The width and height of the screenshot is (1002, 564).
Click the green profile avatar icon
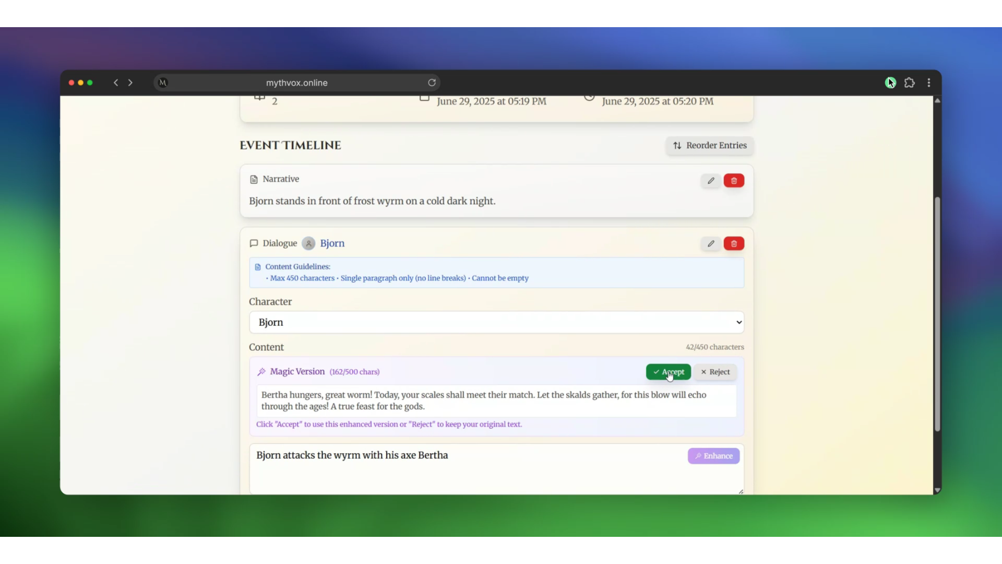click(x=890, y=83)
